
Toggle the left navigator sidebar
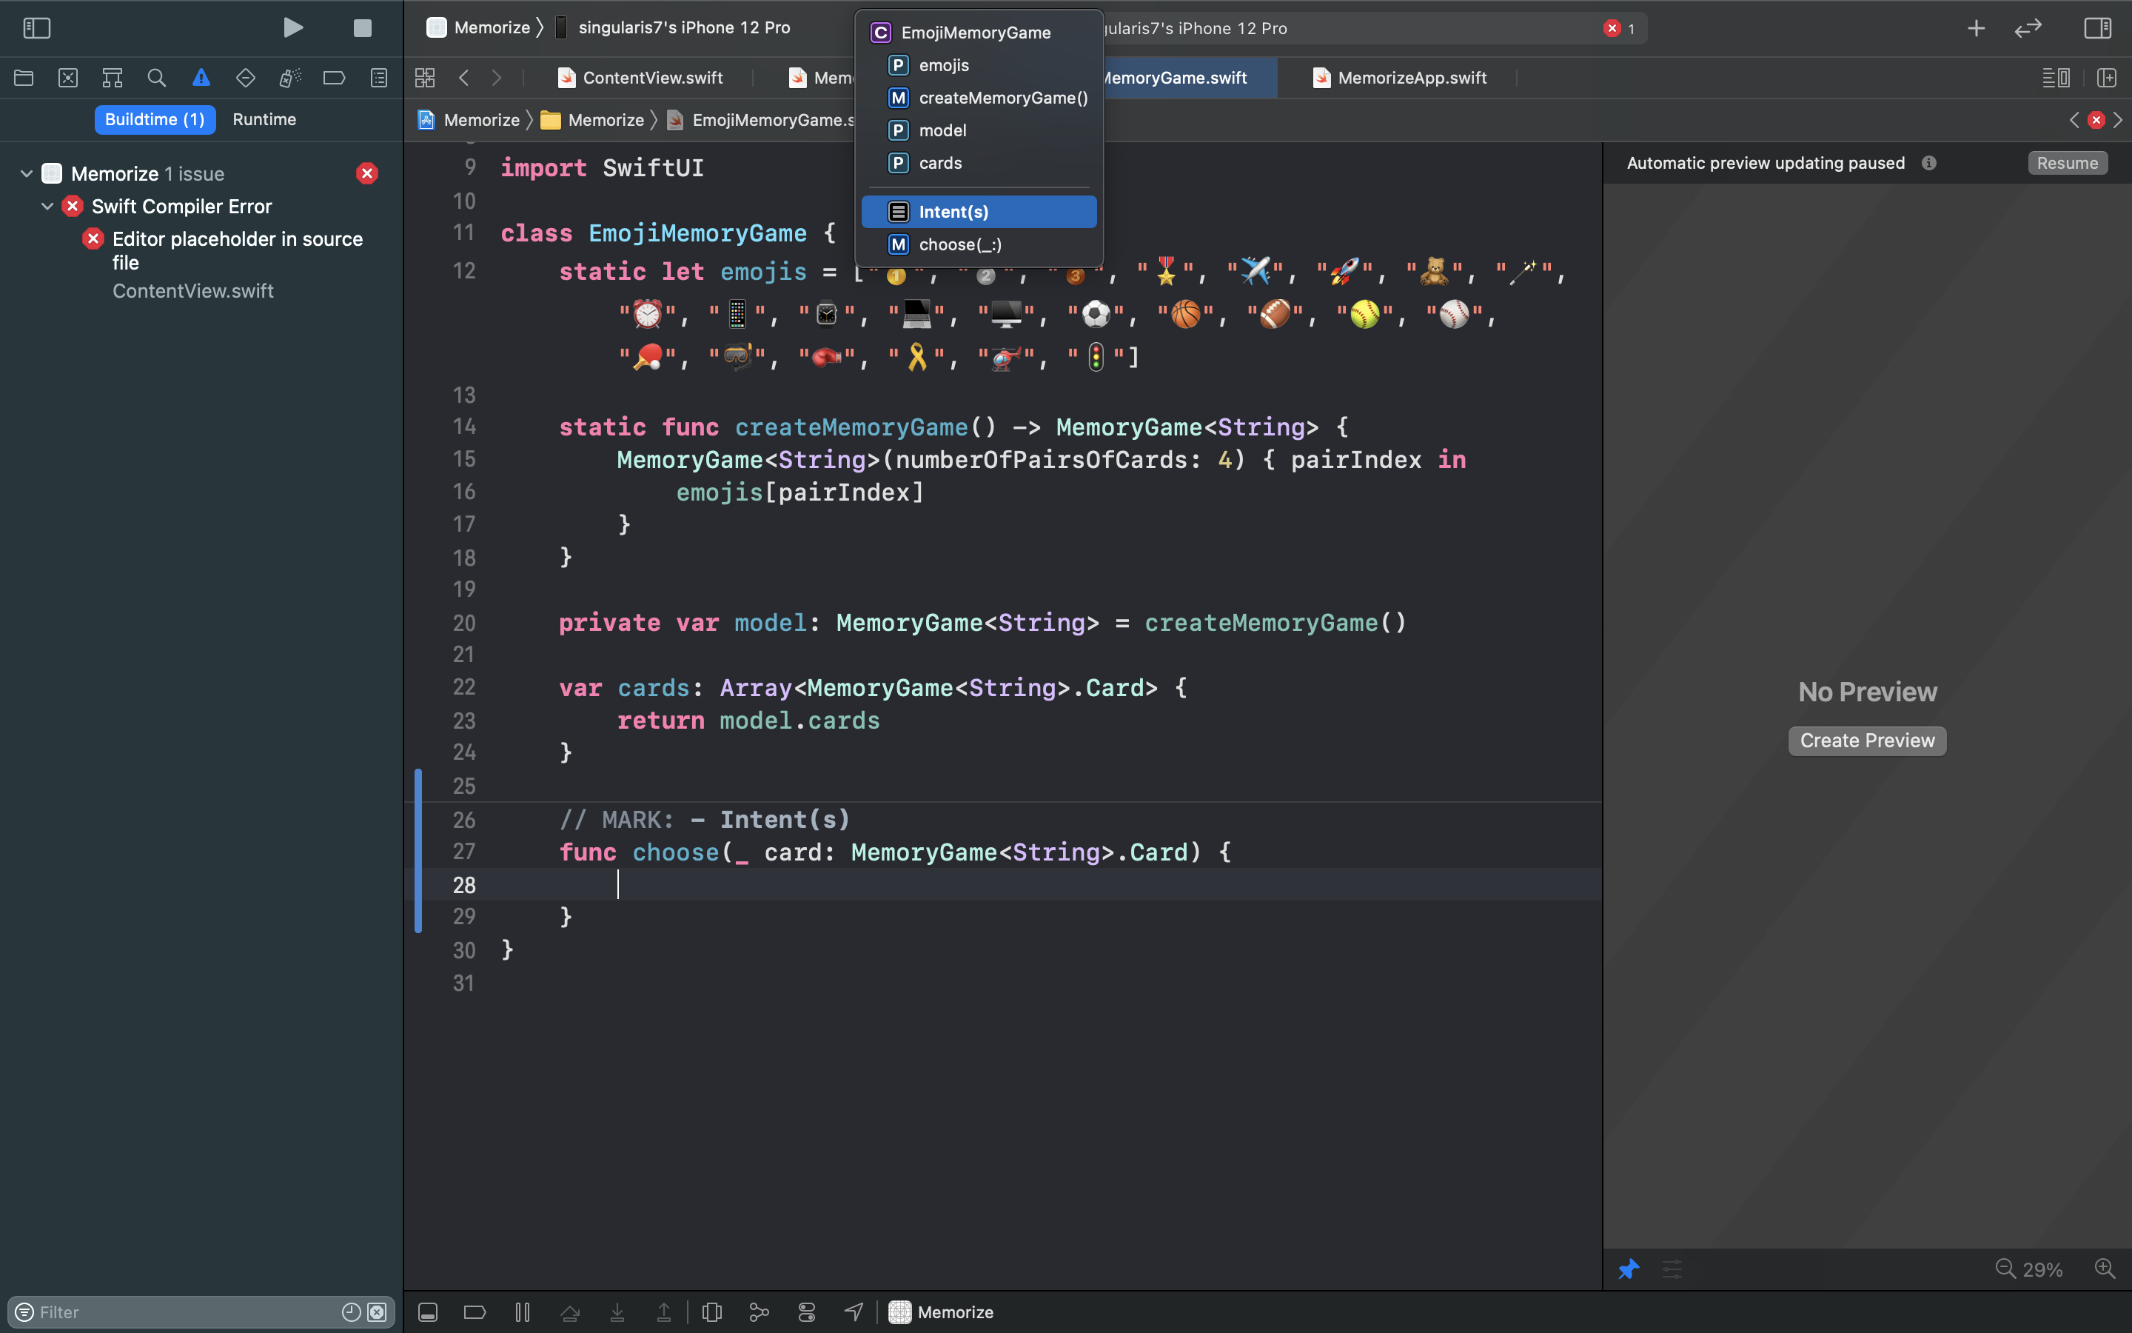[x=36, y=28]
